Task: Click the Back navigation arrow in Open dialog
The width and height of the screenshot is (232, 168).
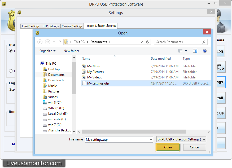Action: pos(40,42)
